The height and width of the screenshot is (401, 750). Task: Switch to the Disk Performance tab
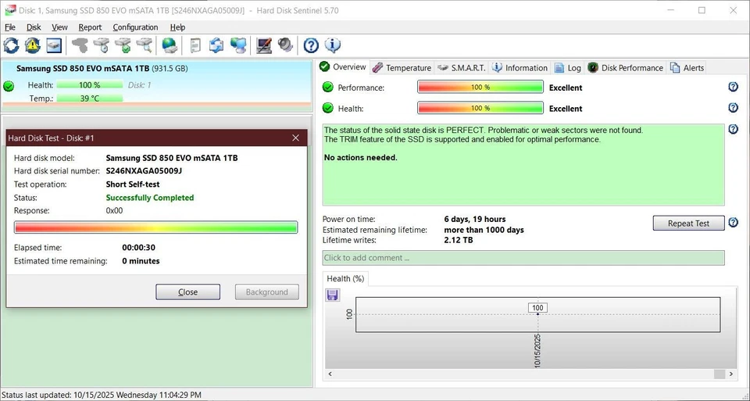[626, 68]
